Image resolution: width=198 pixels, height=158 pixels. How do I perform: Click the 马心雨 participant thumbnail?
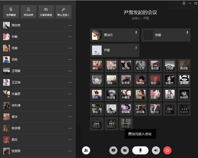(x=126, y=66)
